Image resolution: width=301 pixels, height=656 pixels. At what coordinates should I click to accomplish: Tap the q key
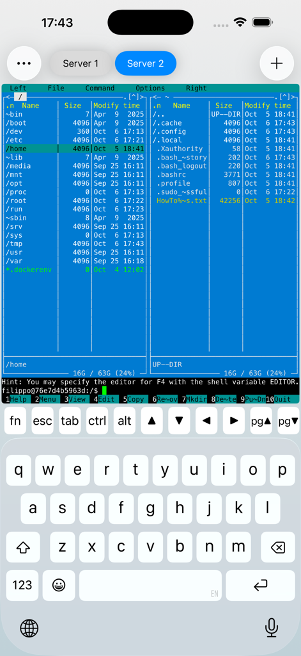pos(19,470)
